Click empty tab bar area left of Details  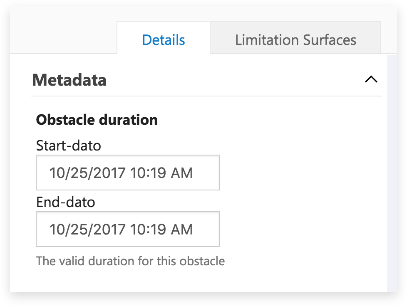pos(63,37)
